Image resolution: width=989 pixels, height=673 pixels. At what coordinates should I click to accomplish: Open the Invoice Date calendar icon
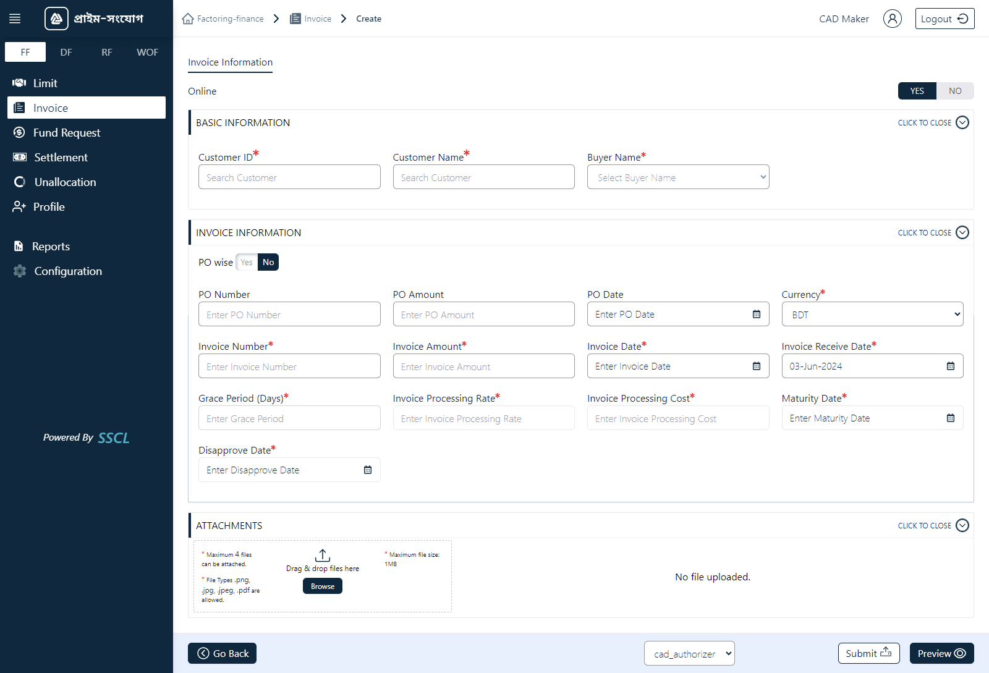point(757,366)
